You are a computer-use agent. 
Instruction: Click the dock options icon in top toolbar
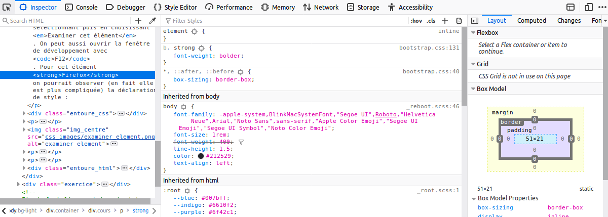point(571,7)
